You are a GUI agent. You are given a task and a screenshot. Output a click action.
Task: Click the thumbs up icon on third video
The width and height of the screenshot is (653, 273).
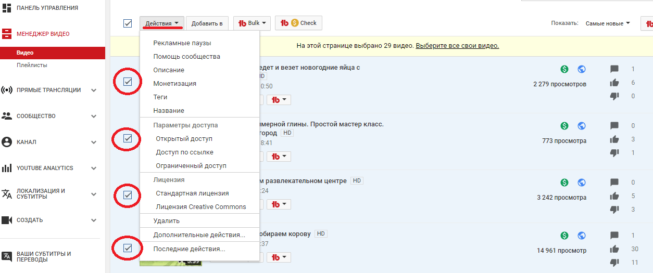tap(614, 196)
